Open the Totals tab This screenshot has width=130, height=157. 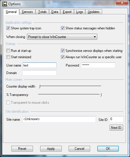(42, 12)
